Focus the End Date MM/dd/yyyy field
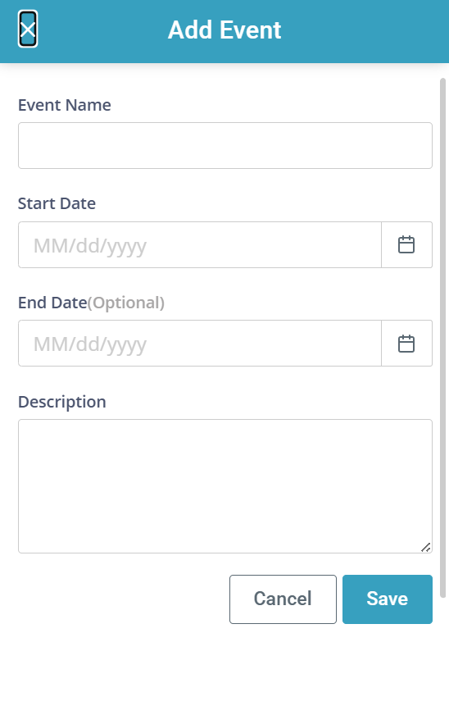449x706 pixels. 200,344
